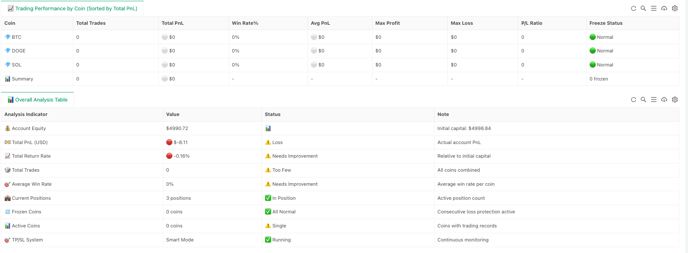Click the green checkmark next to Running
The image size is (688, 253).
click(268, 240)
